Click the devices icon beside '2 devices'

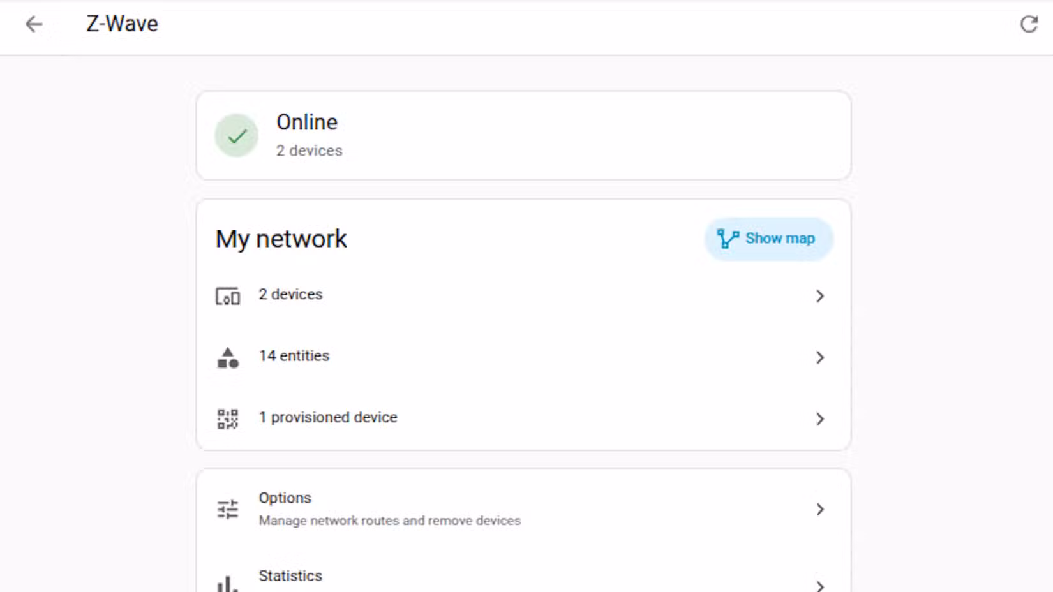coord(228,296)
